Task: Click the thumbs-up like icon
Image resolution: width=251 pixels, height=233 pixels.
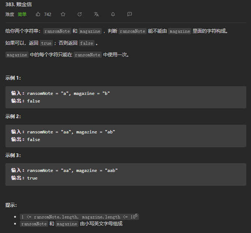Action: pos(38,14)
